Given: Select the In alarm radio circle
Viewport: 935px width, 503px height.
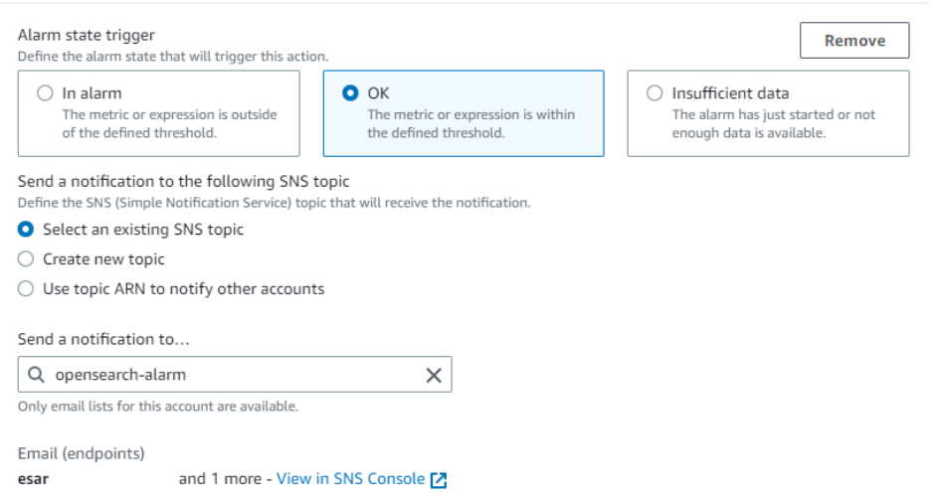Looking at the screenshot, I should click(x=45, y=93).
